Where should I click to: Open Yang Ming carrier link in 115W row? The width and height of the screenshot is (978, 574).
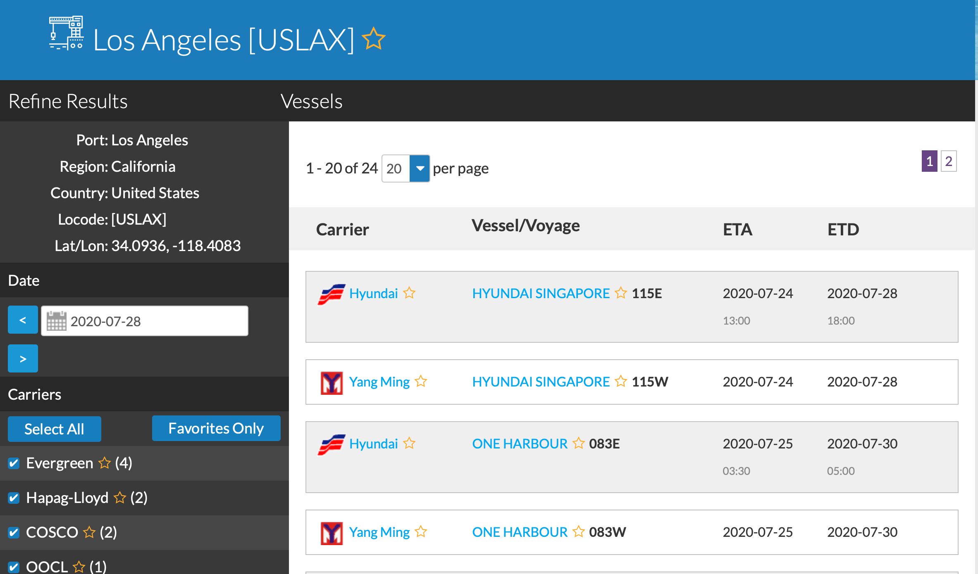(x=379, y=382)
